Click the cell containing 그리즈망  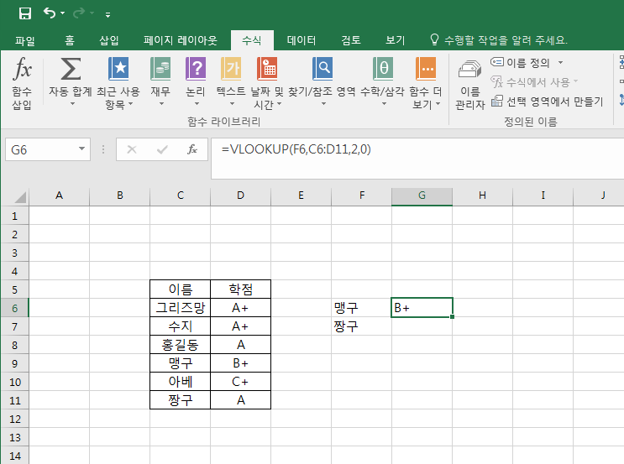pos(181,308)
